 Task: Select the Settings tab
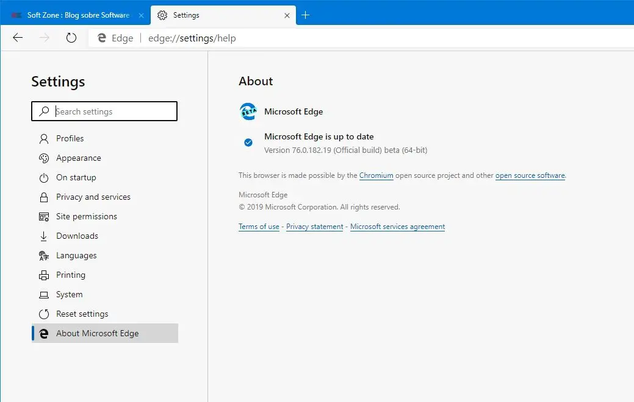223,15
